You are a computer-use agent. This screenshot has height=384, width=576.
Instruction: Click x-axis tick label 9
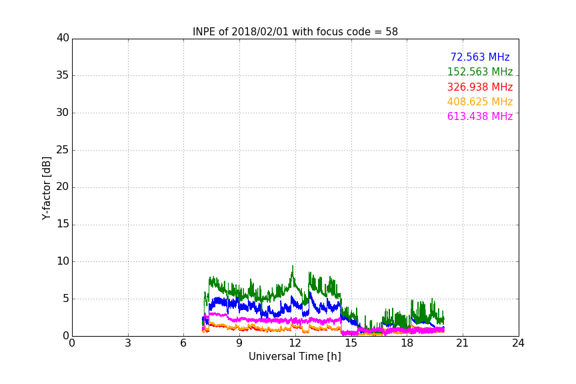tap(239, 343)
